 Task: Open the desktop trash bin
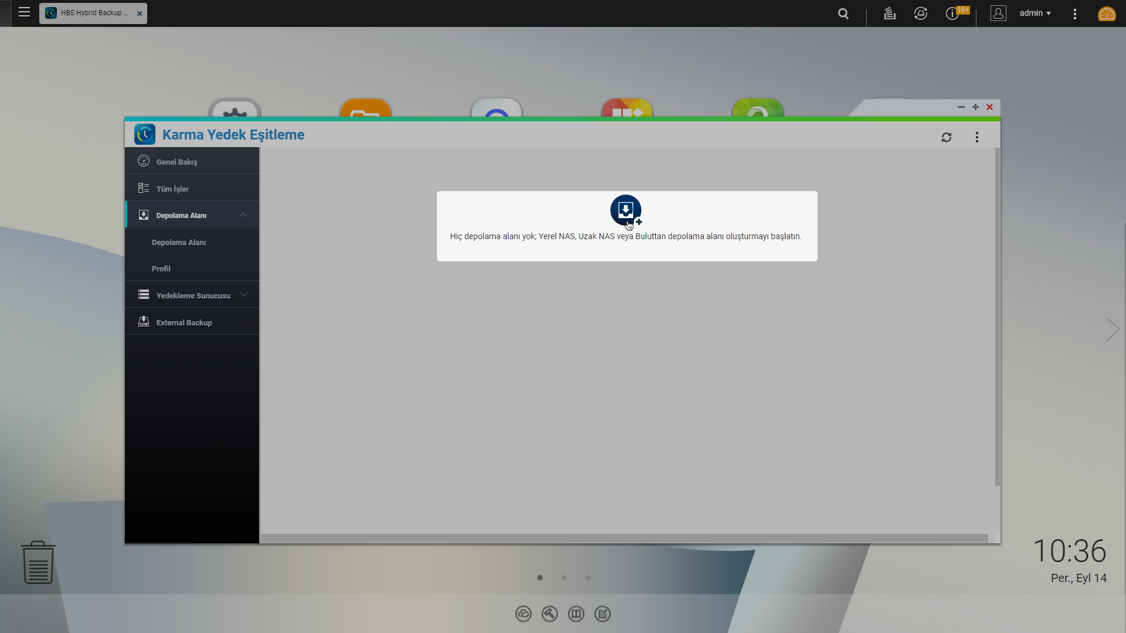tap(38, 562)
